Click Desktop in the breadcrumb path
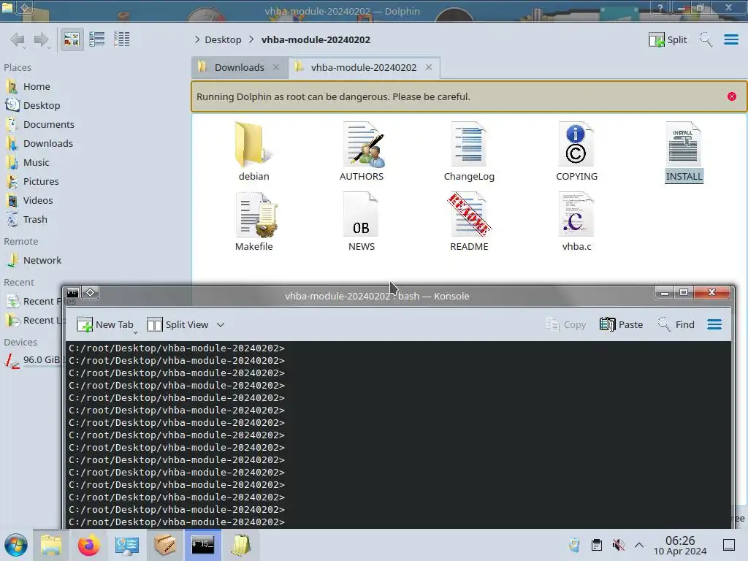The height and width of the screenshot is (561, 748). (x=223, y=39)
